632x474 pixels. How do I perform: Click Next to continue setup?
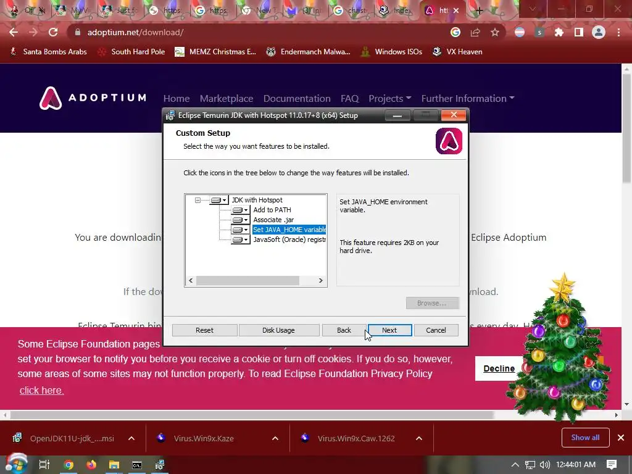coord(389,330)
